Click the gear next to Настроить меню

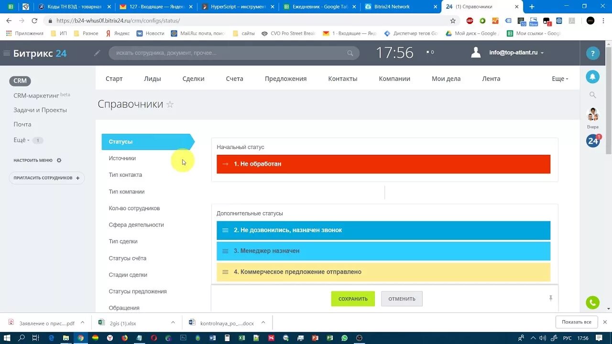[x=59, y=161]
